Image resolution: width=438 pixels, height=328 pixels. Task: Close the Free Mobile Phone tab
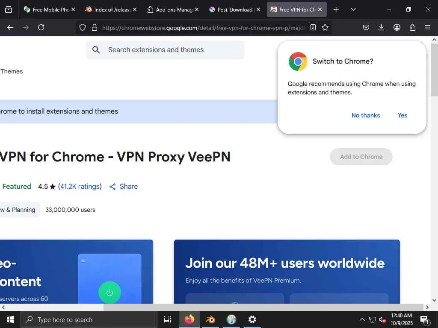[73, 9]
